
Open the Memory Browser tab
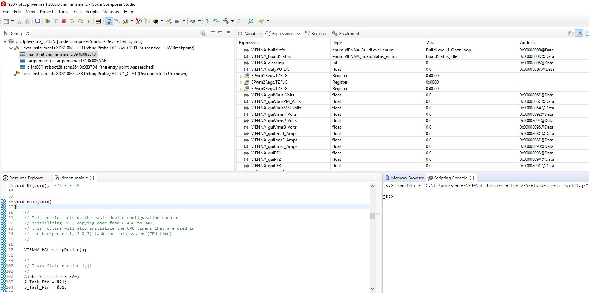pos(404,178)
